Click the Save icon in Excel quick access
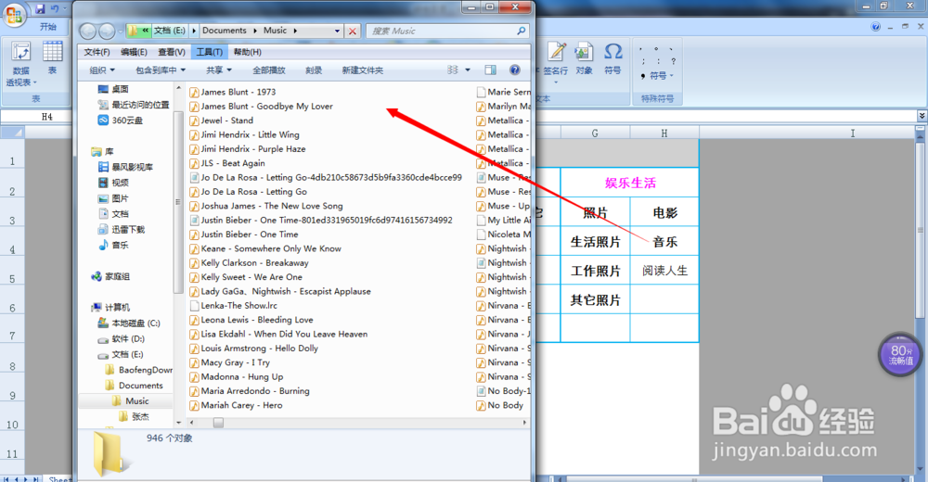This screenshot has height=482, width=928. point(40,8)
